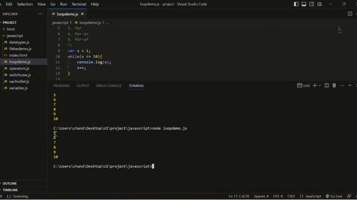The width and height of the screenshot is (357, 200).
Task: Toggle secondary side bar layout icon
Action: click(x=312, y=4)
